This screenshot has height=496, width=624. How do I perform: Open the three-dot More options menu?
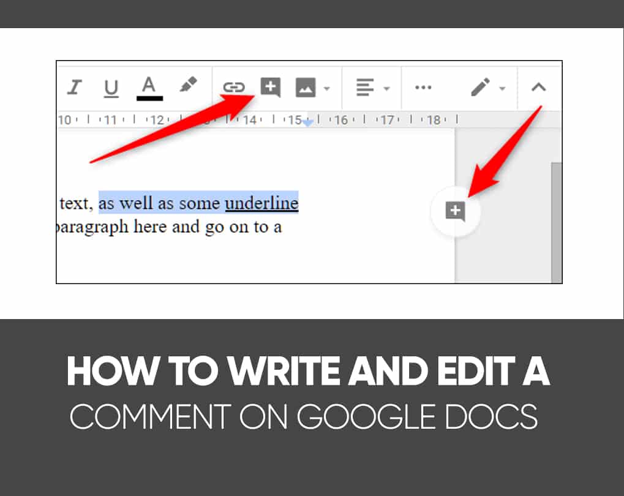pyautogui.click(x=423, y=87)
